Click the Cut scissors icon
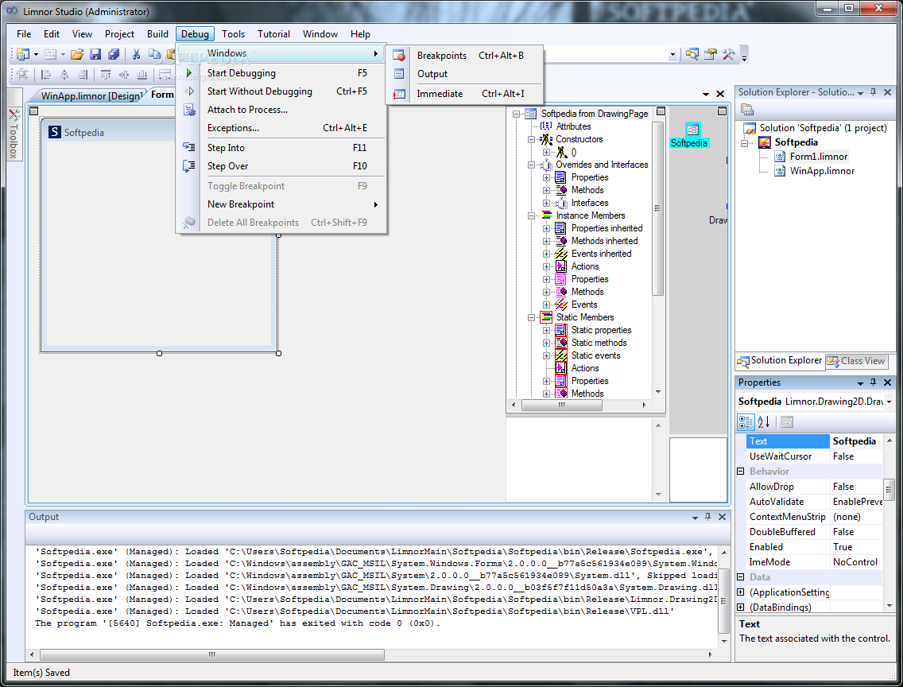The image size is (903, 687). [x=136, y=54]
